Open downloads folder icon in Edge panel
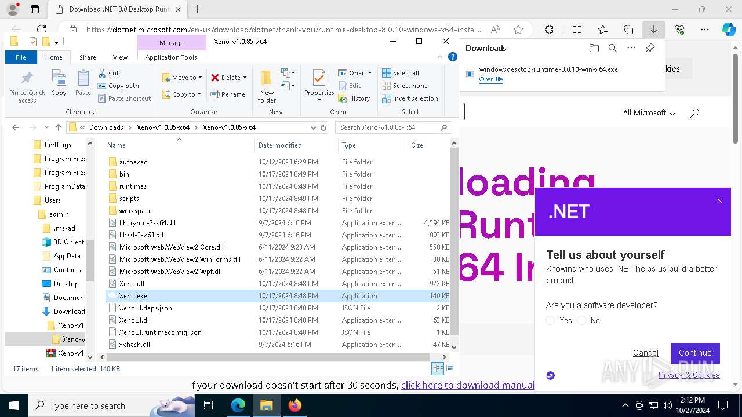 point(594,48)
